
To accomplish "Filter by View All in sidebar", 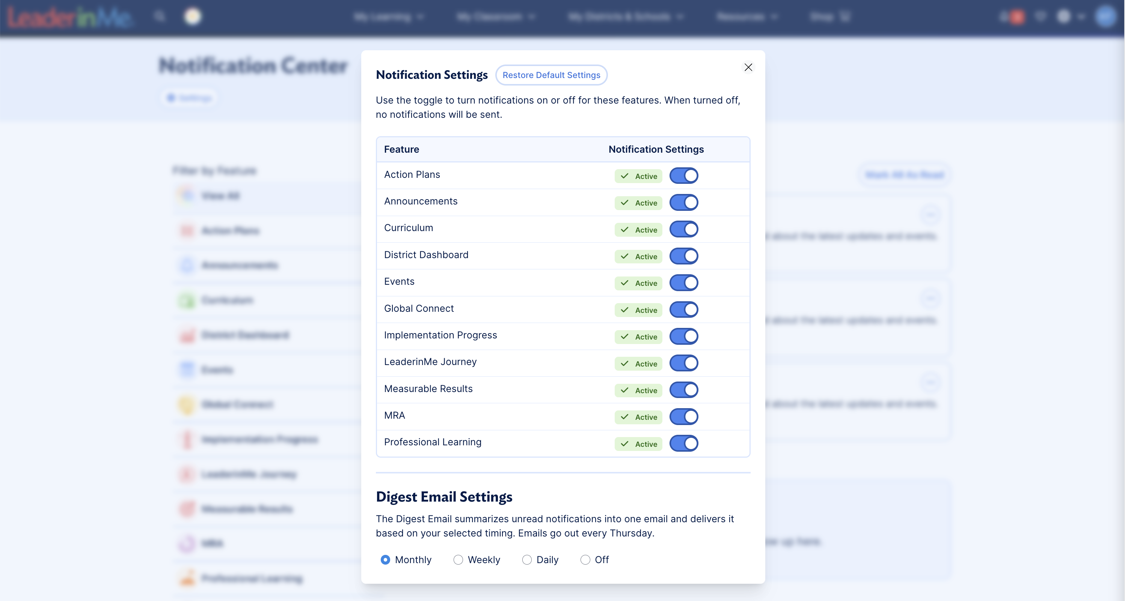I will coord(266,196).
